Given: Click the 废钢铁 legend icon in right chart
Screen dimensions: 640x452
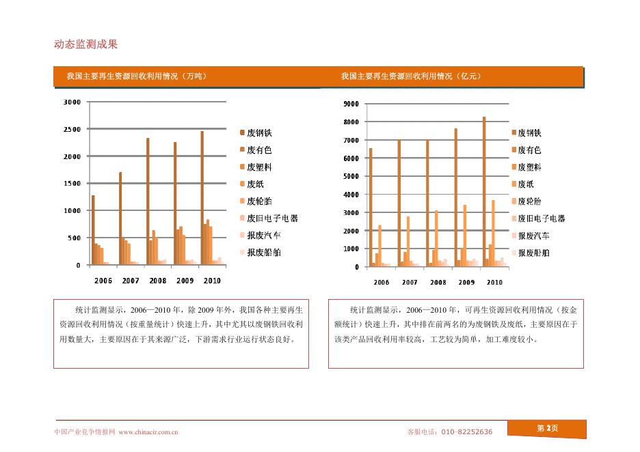Looking at the screenshot, I should pos(514,132).
